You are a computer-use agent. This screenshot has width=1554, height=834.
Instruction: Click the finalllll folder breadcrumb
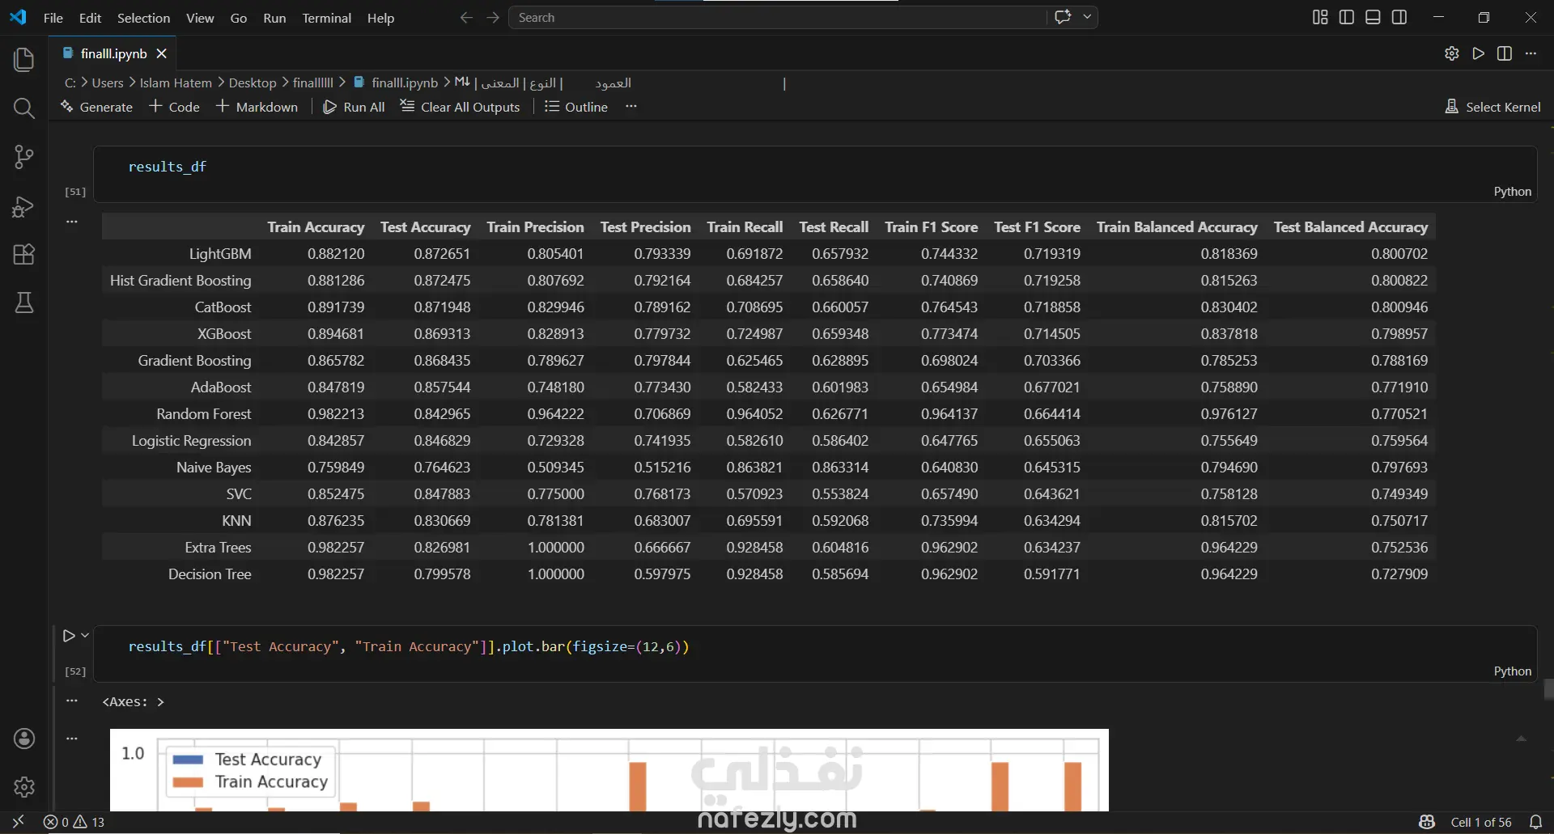[x=312, y=83]
